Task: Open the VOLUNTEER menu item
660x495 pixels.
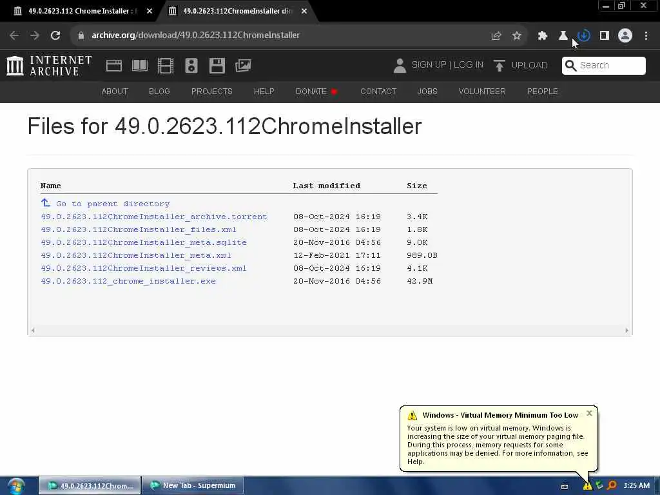Action: [482, 92]
